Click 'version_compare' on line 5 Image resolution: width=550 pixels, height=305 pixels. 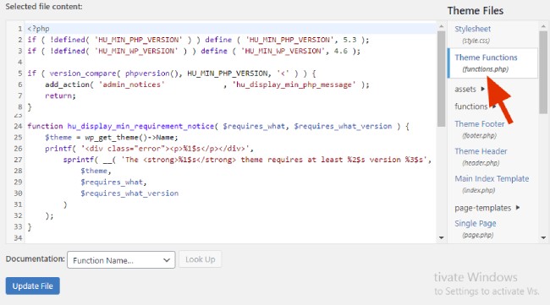(x=83, y=74)
